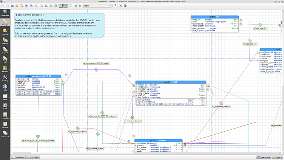Switch to the Design view
Viewport: 284px width, 160px height.
point(5,22)
